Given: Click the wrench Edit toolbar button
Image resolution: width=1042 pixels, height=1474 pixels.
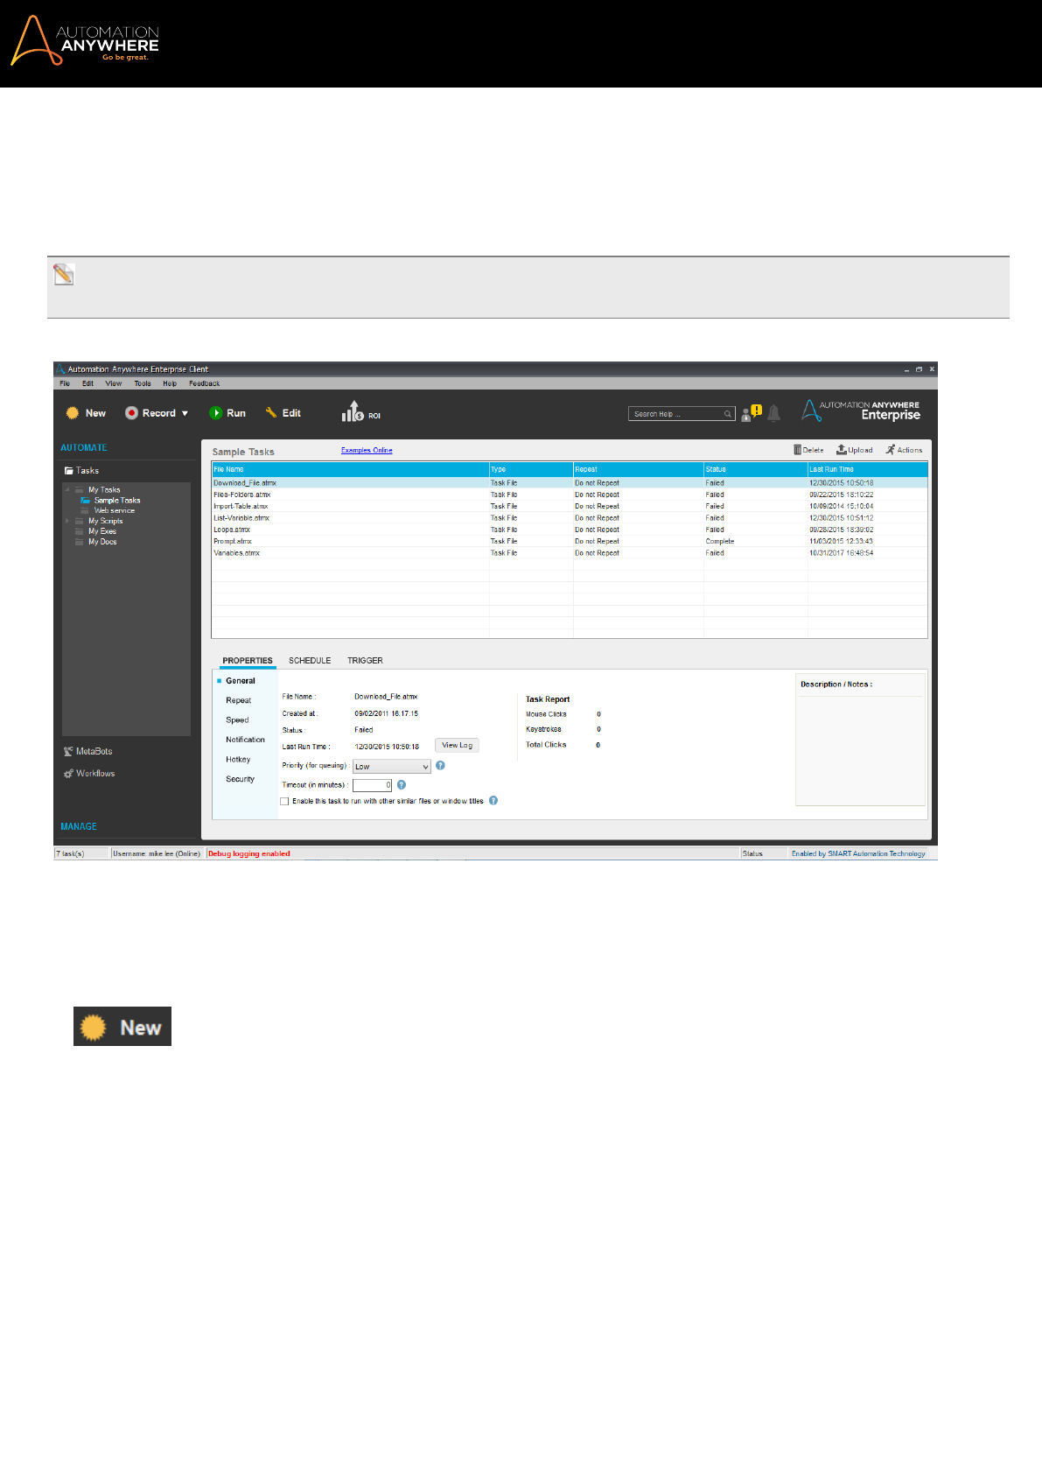Looking at the screenshot, I should point(283,413).
